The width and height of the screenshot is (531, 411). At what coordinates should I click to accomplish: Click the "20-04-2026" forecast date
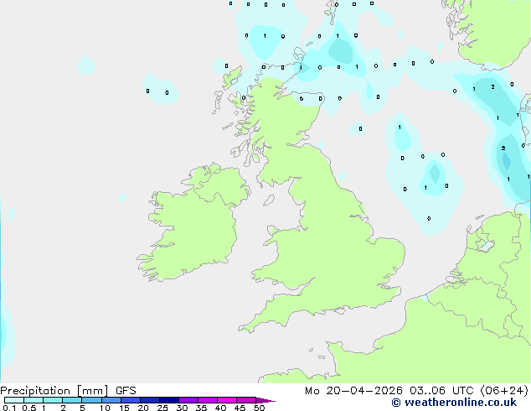(x=364, y=391)
